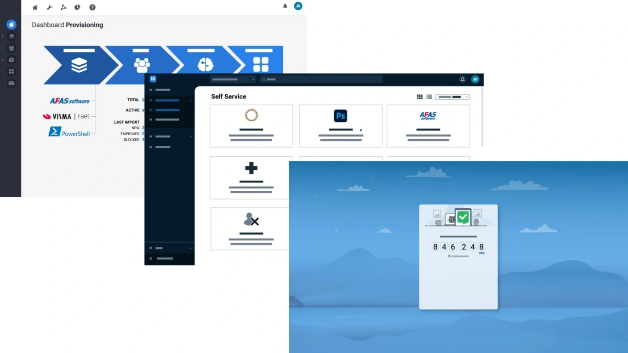
Task: Toggle the checkbox below the 846 248 code
Action: pyautogui.click(x=449, y=256)
